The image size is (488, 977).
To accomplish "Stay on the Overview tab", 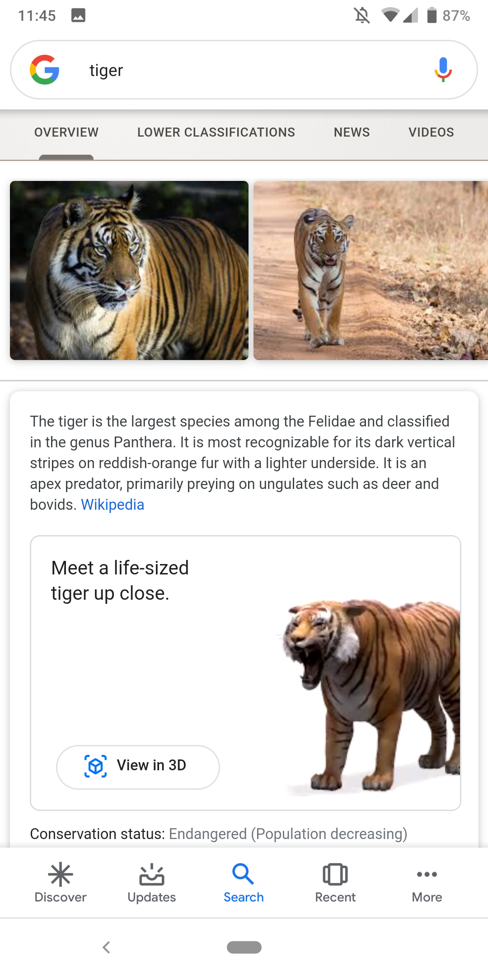I will 66,132.
